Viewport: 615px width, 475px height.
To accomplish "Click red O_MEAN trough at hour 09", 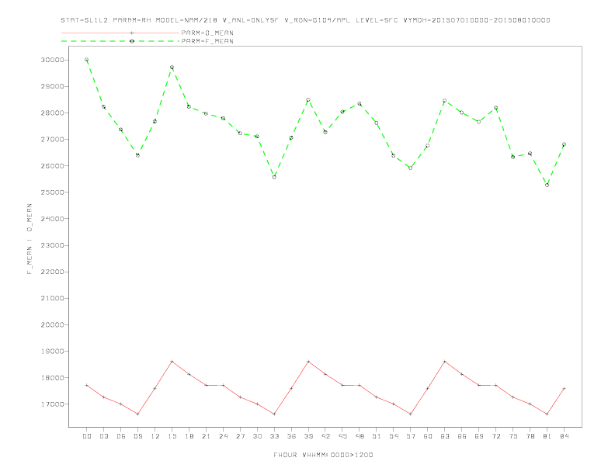I will pos(137,414).
